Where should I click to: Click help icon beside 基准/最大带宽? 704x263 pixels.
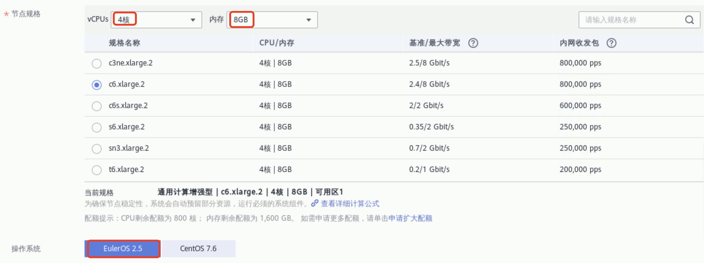click(473, 43)
